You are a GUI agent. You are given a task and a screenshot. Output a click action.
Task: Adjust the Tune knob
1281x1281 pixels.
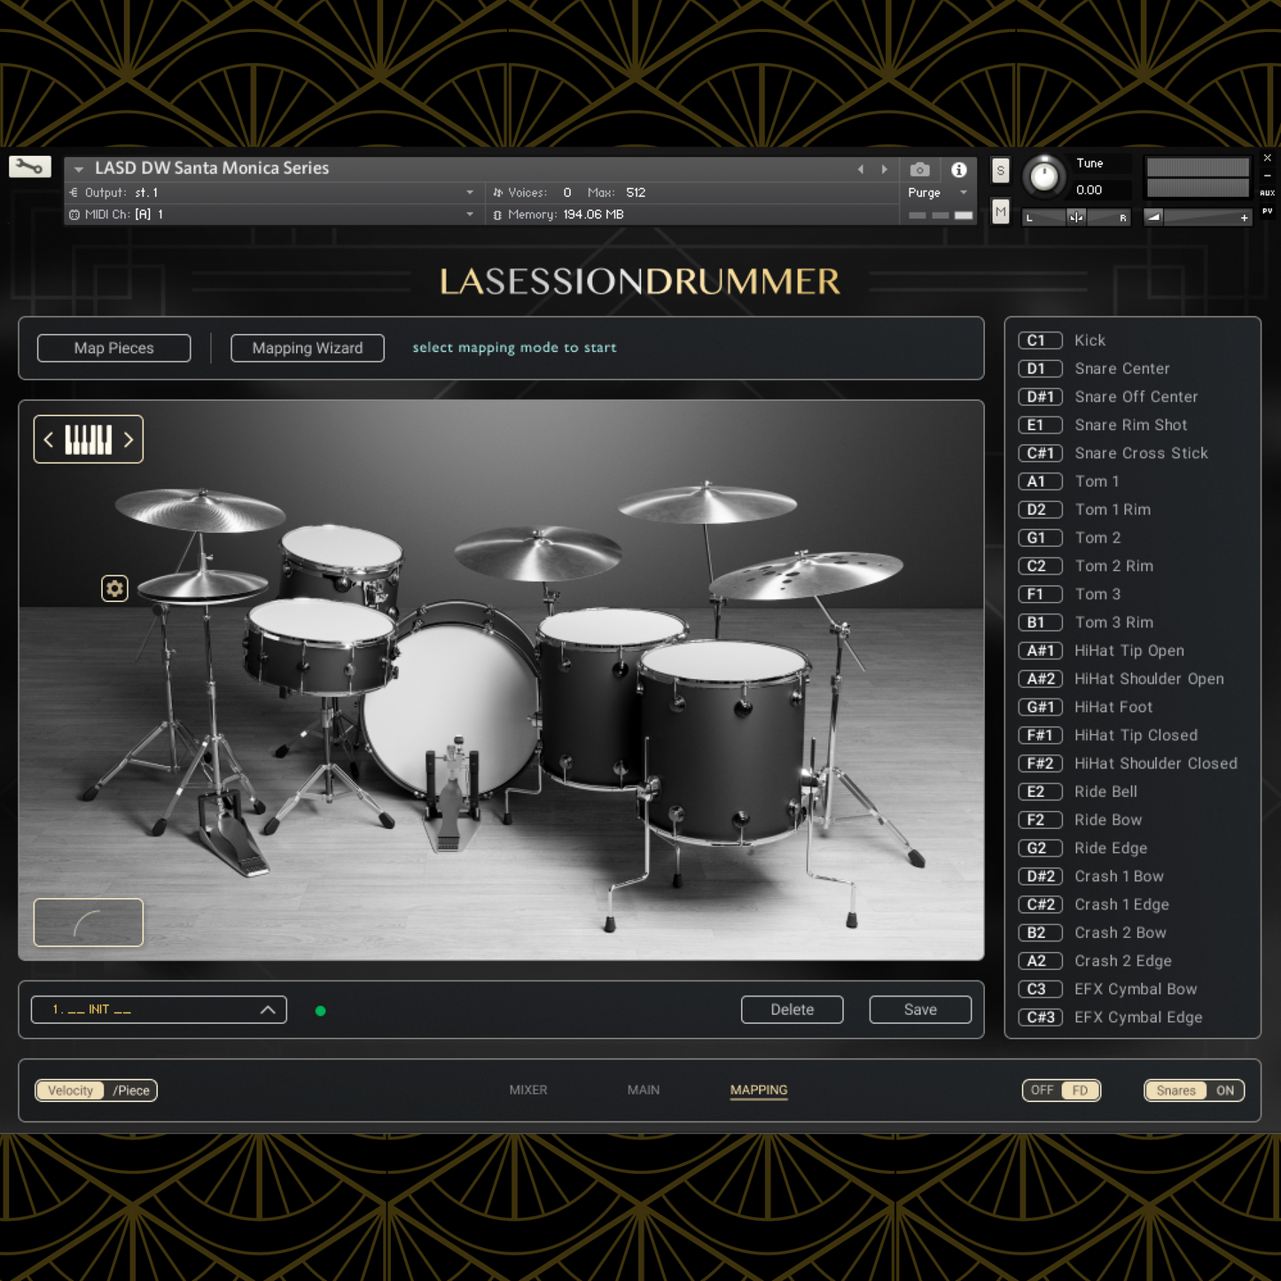pyautogui.click(x=1044, y=176)
